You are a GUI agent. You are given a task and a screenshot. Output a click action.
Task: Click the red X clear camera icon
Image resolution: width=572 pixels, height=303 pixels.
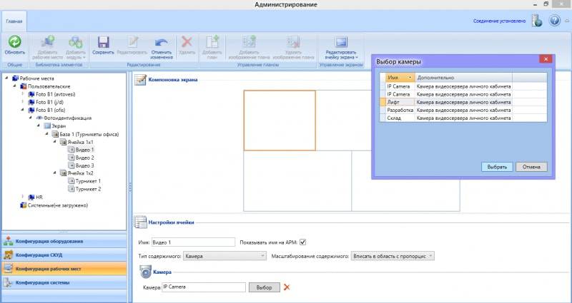click(287, 287)
